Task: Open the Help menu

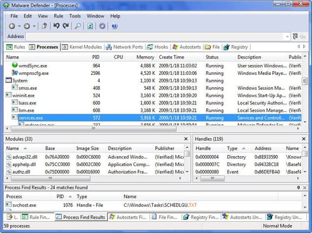Action: [x=115, y=16]
